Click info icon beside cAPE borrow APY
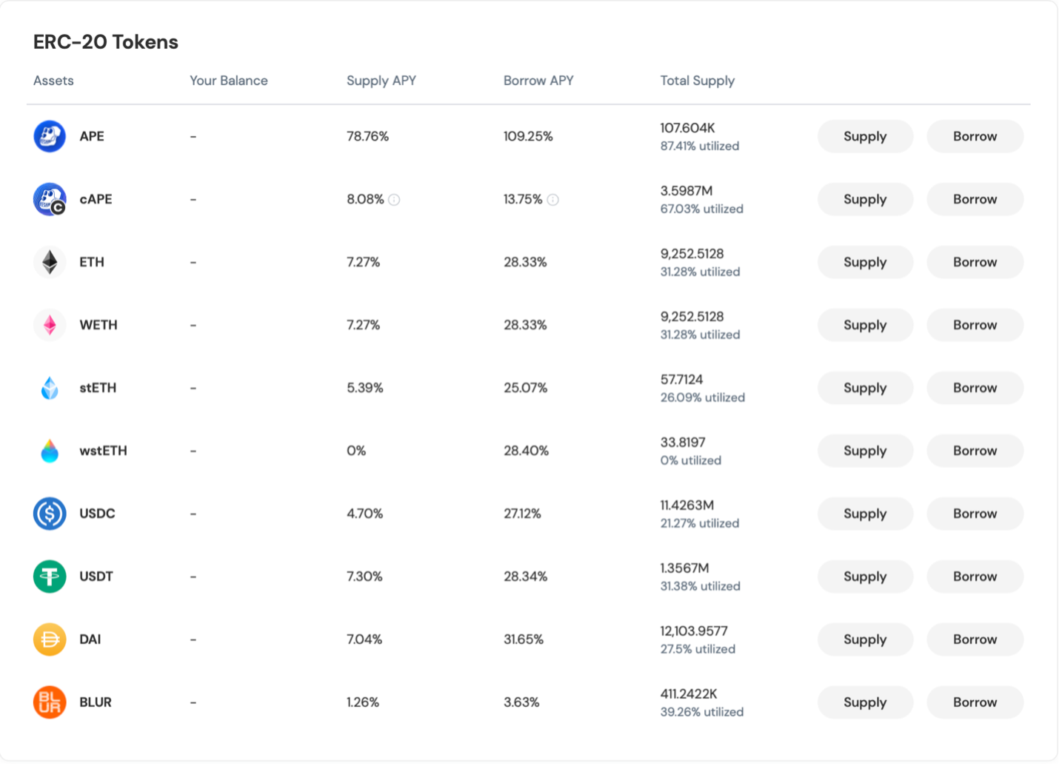This screenshot has height=766, width=1059. click(x=552, y=200)
